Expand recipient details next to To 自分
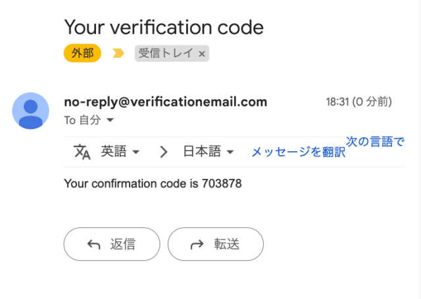The width and height of the screenshot is (421, 299). coord(110,120)
